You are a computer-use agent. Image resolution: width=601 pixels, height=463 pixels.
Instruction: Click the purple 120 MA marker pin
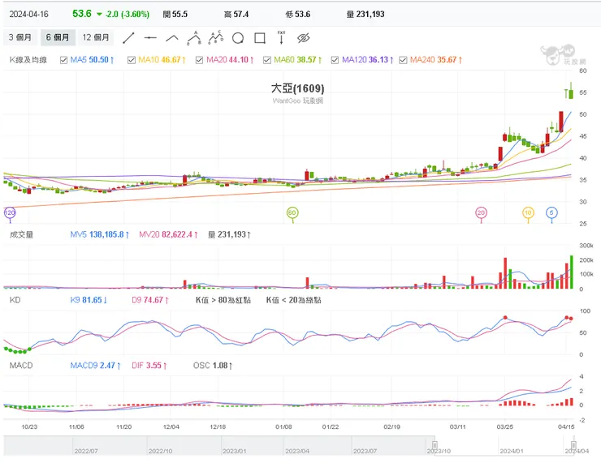click(x=10, y=213)
